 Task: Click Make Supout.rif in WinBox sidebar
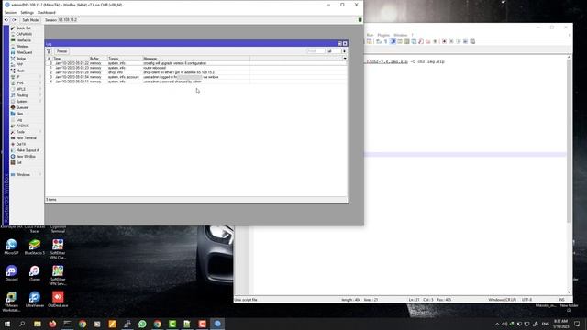(x=28, y=150)
